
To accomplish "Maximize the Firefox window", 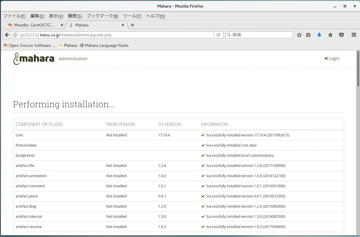I will click(x=345, y=6).
